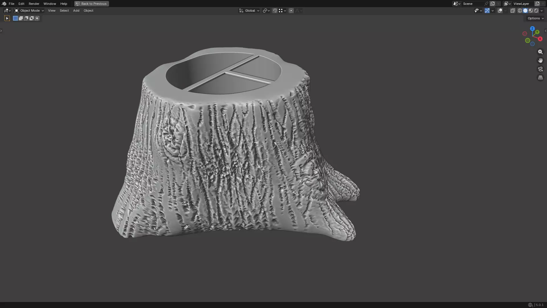Select wireframe viewport shading
The image size is (547, 308).
coord(520,11)
